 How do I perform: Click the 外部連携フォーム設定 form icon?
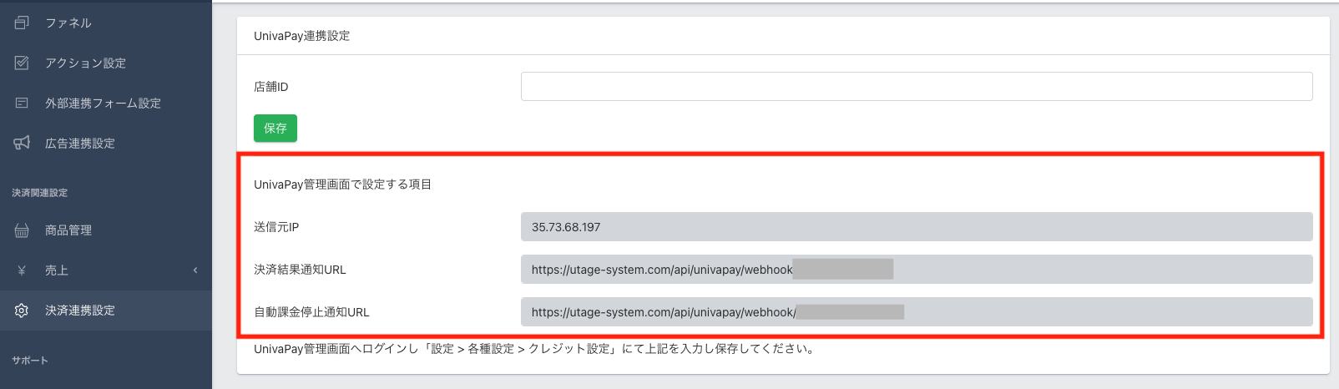22,103
